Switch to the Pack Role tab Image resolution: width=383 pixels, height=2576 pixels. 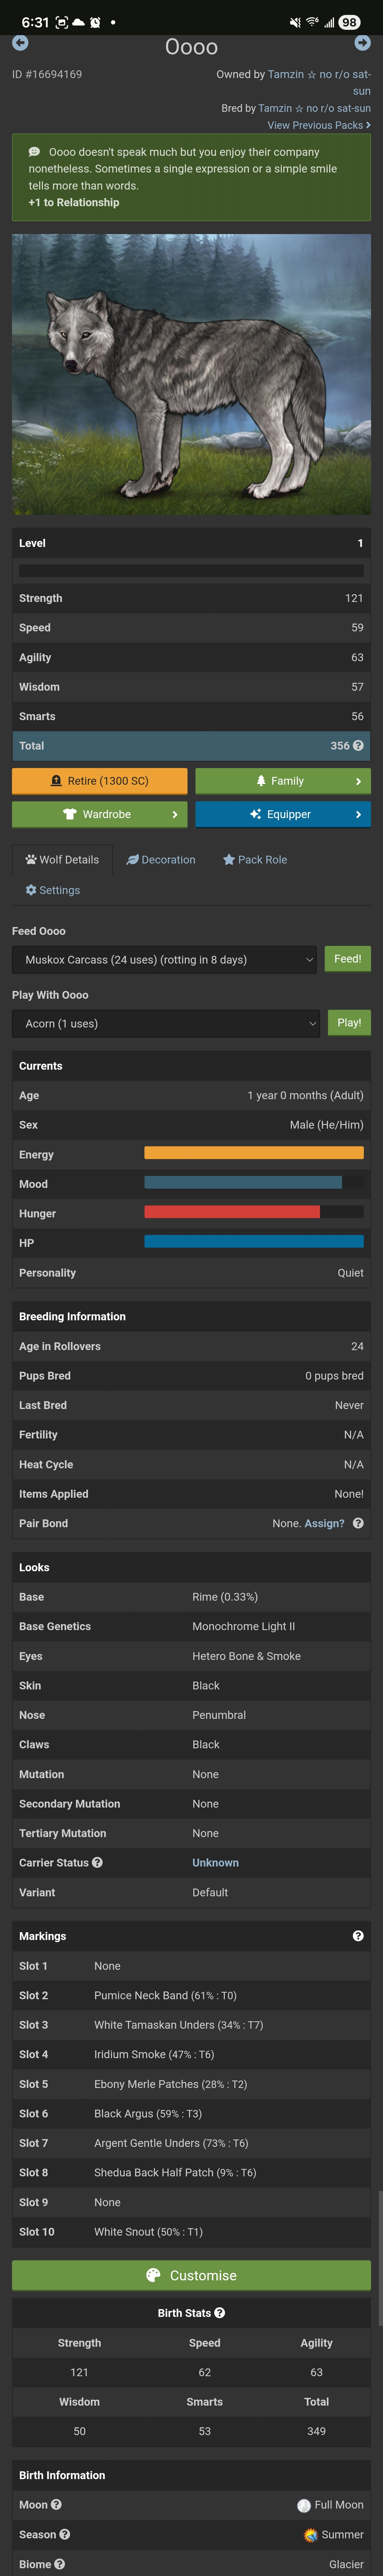pyautogui.click(x=255, y=860)
